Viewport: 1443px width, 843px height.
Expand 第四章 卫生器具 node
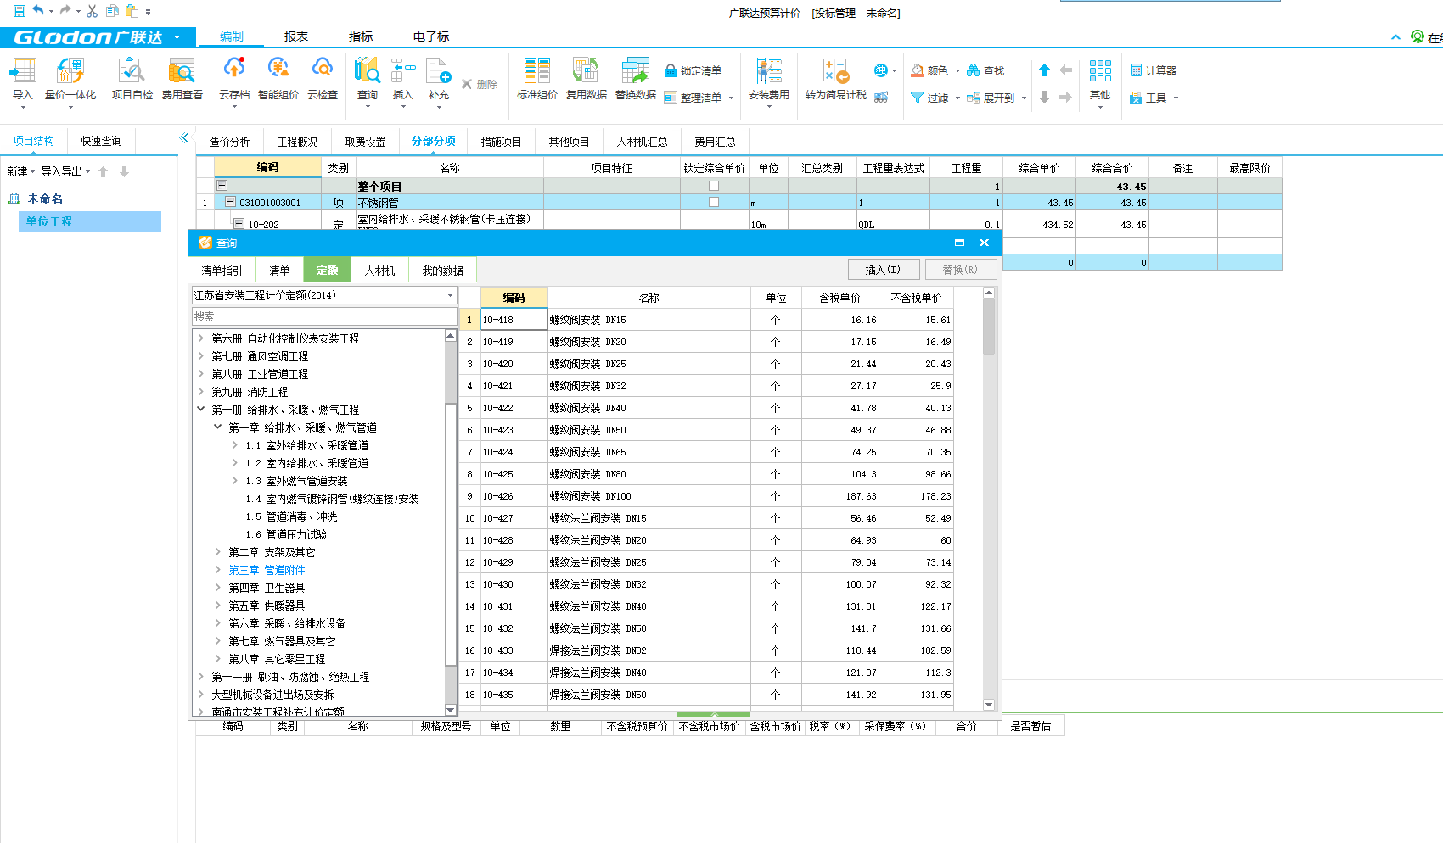coord(218,588)
